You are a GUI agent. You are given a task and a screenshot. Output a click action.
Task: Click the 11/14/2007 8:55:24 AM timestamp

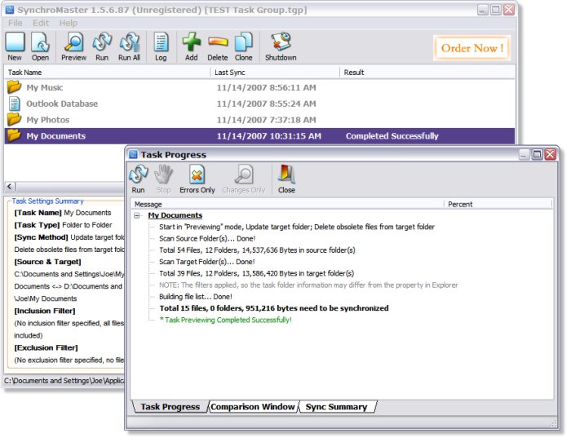point(266,104)
